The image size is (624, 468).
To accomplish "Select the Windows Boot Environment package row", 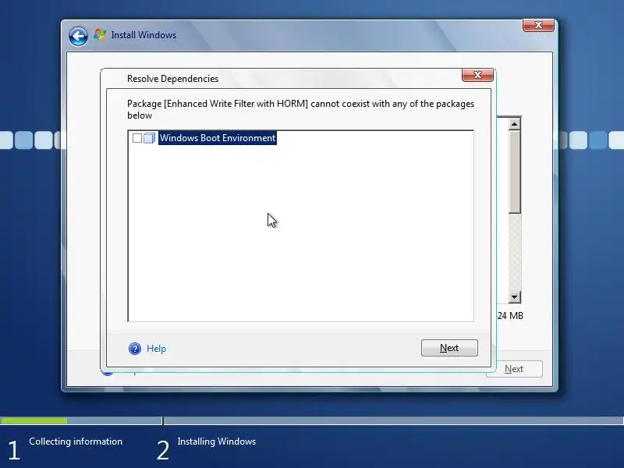I will tap(218, 138).
